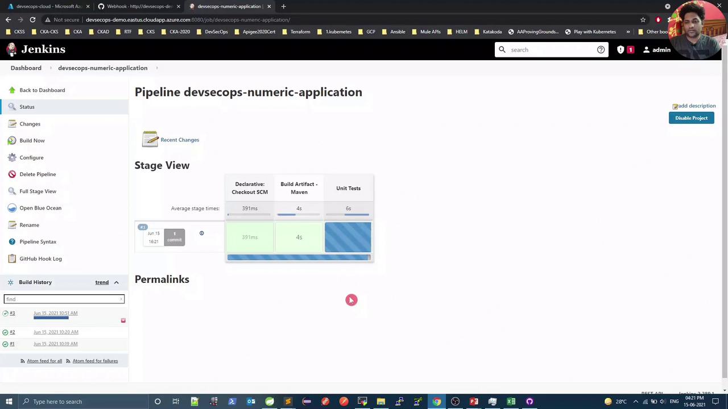Open the Atom feed for failures link

coord(95,361)
